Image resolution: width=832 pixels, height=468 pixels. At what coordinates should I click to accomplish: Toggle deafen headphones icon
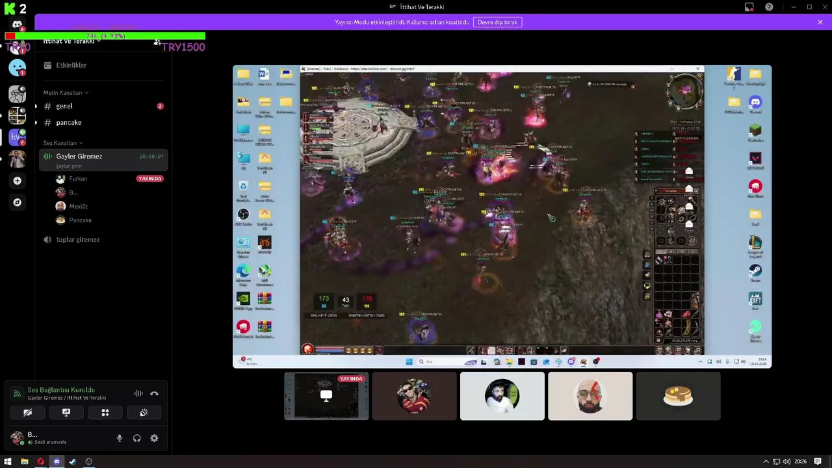pyautogui.click(x=136, y=438)
